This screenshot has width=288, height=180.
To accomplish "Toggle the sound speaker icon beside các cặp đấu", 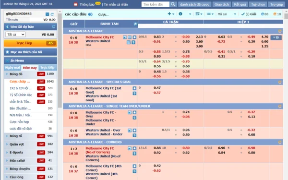I will pos(90,14).
